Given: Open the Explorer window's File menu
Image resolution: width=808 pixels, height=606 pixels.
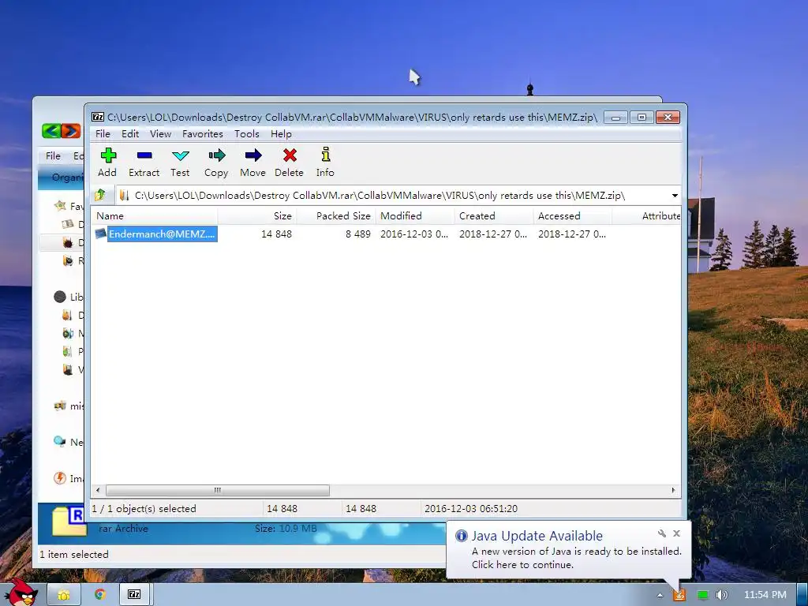Looking at the screenshot, I should 53,155.
